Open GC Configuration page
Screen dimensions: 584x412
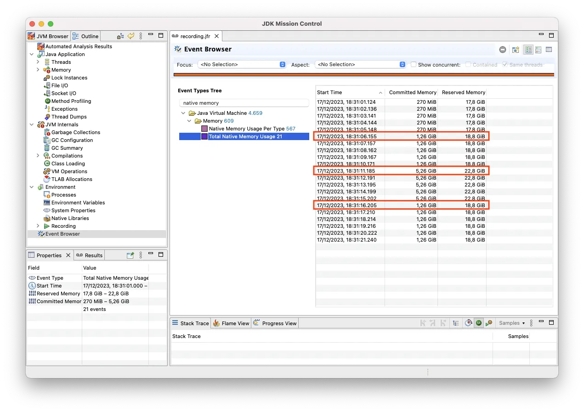click(72, 140)
